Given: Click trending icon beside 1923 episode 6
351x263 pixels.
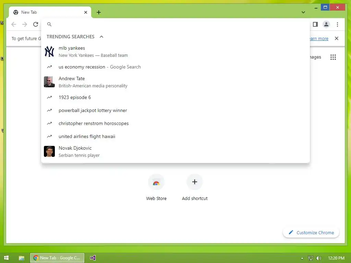Looking at the screenshot, I should tap(49, 97).
